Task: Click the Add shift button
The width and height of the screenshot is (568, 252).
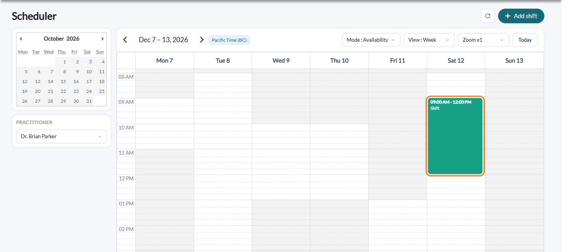Action: pyautogui.click(x=521, y=16)
